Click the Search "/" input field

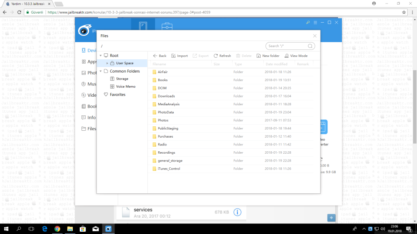click(x=287, y=46)
